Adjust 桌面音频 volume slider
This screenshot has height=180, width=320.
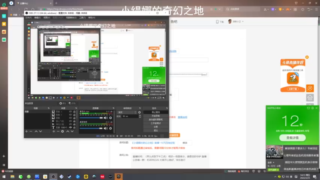click(x=91, y=128)
